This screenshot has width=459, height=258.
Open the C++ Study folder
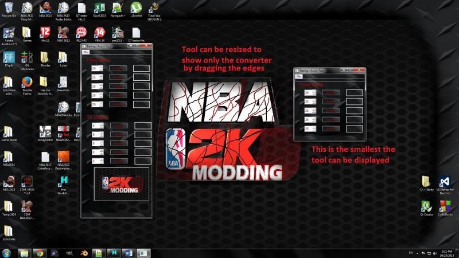pyautogui.click(x=426, y=183)
